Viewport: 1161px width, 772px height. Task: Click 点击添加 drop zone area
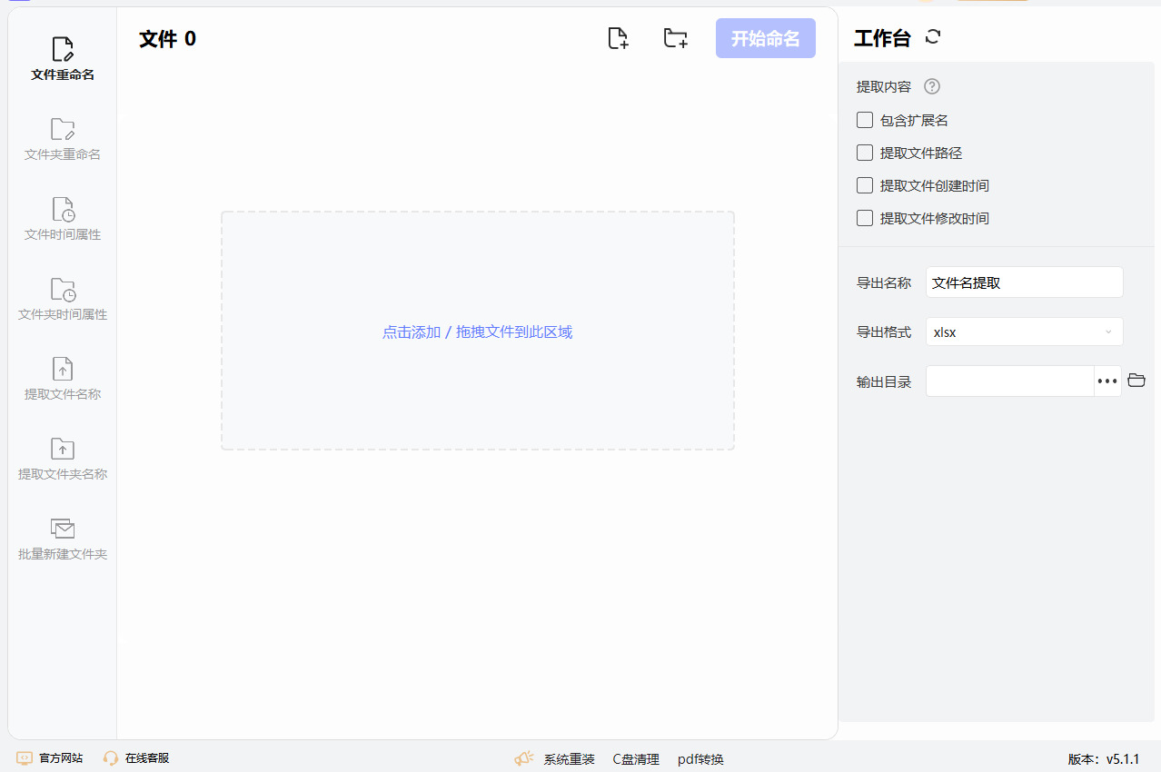coord(478,332)
